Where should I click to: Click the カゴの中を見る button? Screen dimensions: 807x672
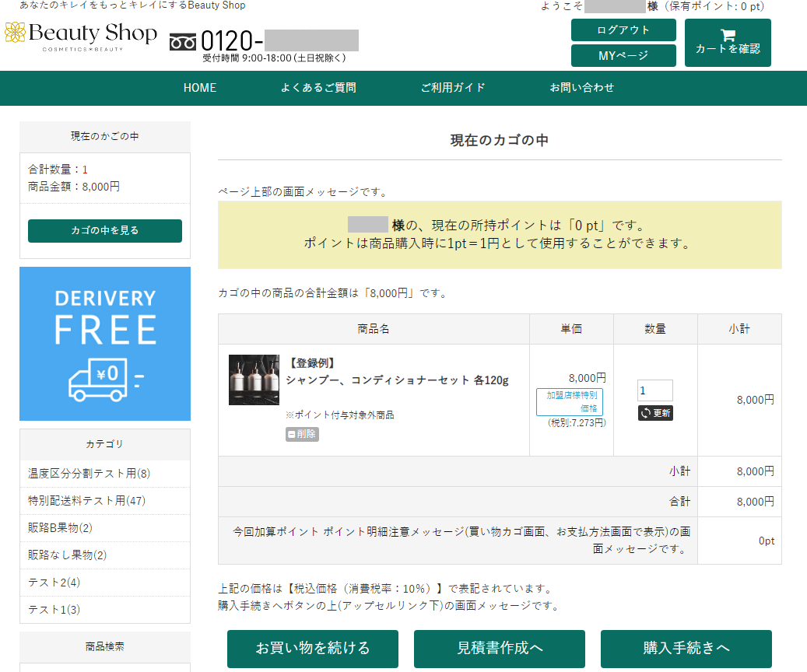point(105,230)
